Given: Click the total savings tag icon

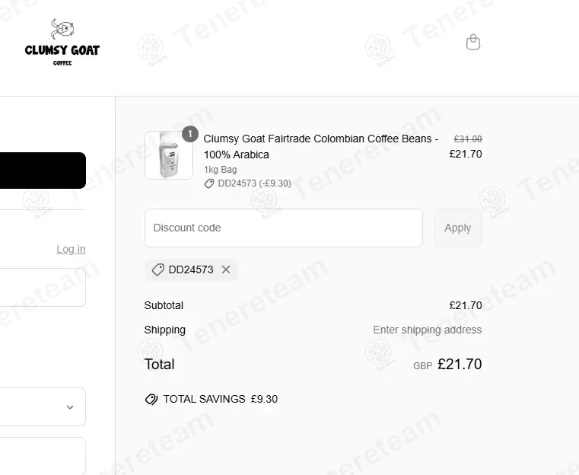Looking at the screenshot, I should click(151, 400).
